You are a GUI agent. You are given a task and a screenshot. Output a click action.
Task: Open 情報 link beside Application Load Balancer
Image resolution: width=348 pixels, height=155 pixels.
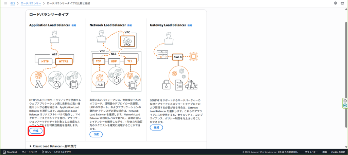point(74,25)
